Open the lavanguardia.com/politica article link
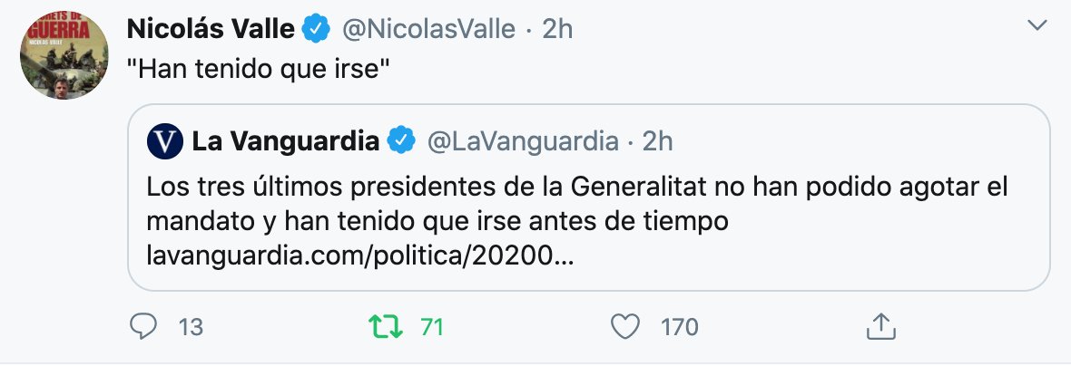 pos(359,257)
